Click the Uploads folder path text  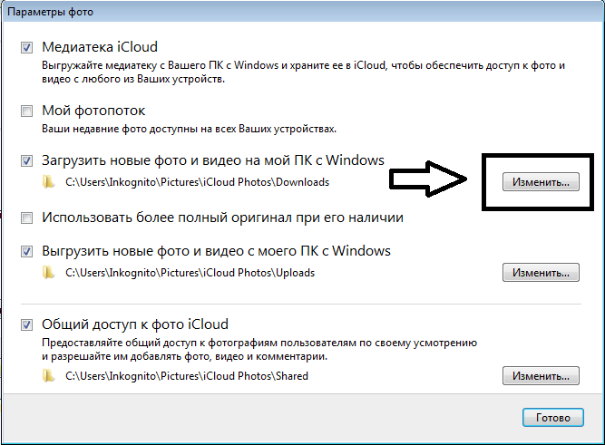point(190,273)
